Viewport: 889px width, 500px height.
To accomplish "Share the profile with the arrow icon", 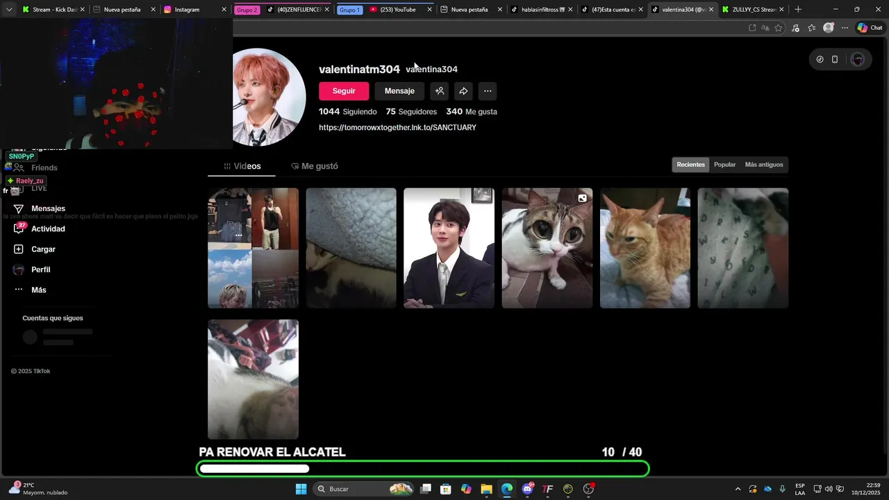I will (463, 91).
